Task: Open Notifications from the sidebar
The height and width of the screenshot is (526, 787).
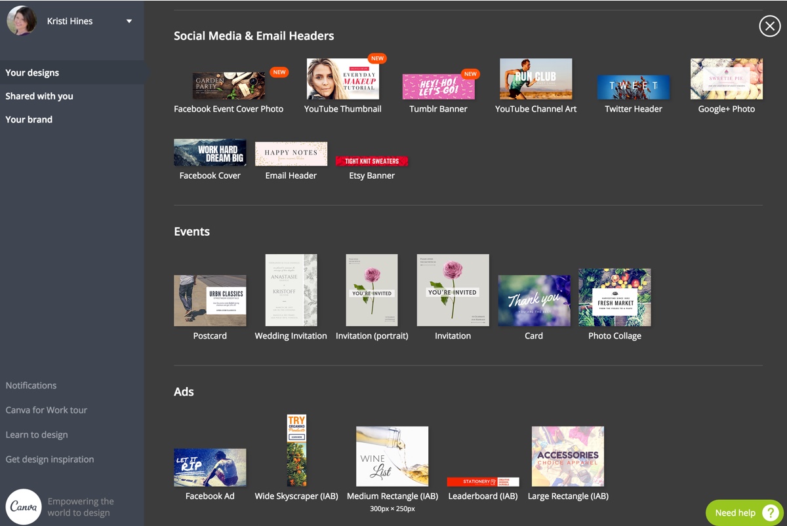Action: point(31,385)
